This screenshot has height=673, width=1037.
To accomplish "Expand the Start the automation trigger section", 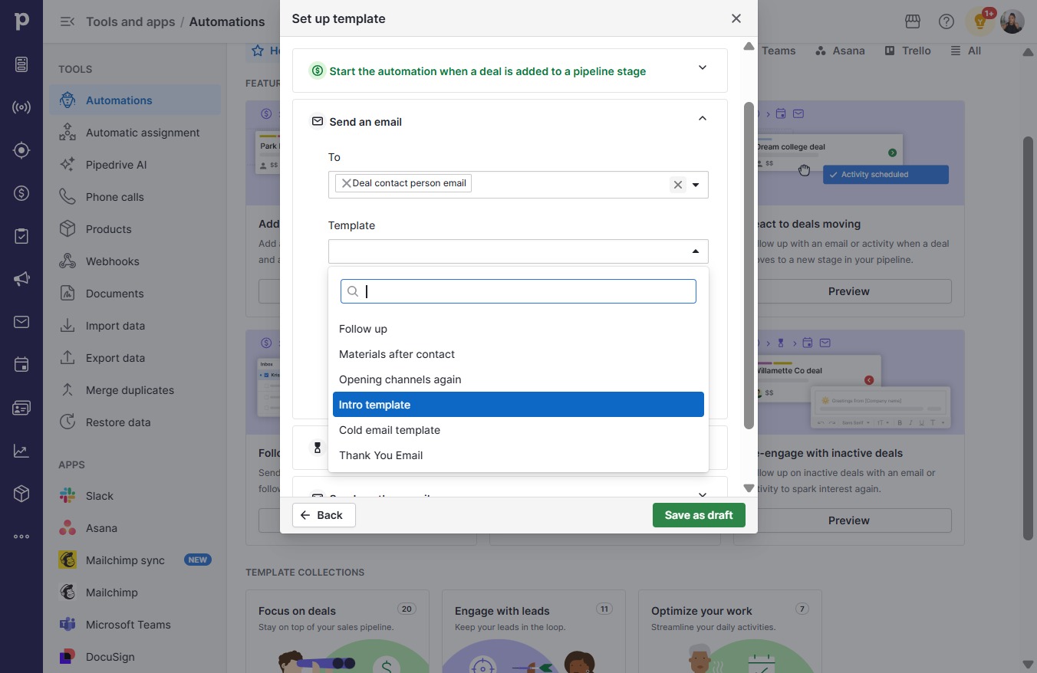I will [x=703, y=68].
